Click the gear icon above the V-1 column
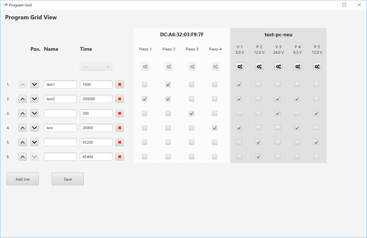Viewport: 367px width, 238px height. [x=240, y=67]
